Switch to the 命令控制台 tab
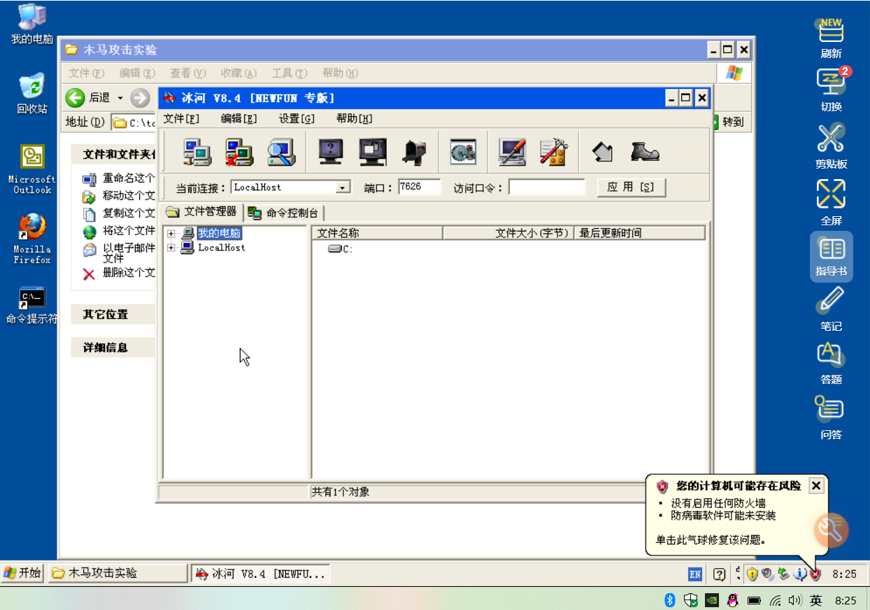870x610 pixels. tap(283, 213)
